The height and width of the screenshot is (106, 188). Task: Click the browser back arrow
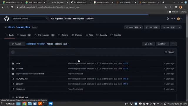click(3, 7)
